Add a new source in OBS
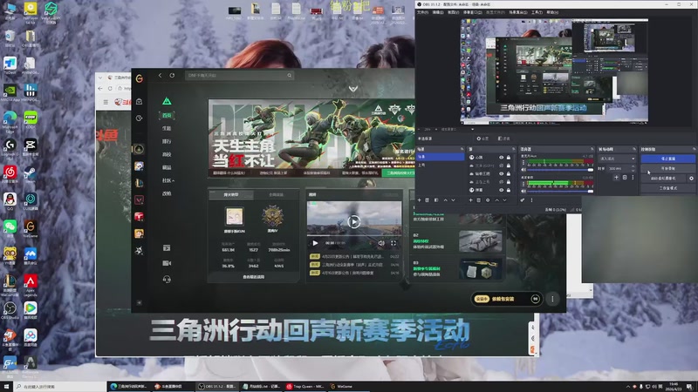Screen dimensions: 698x392 pos(470,200)
